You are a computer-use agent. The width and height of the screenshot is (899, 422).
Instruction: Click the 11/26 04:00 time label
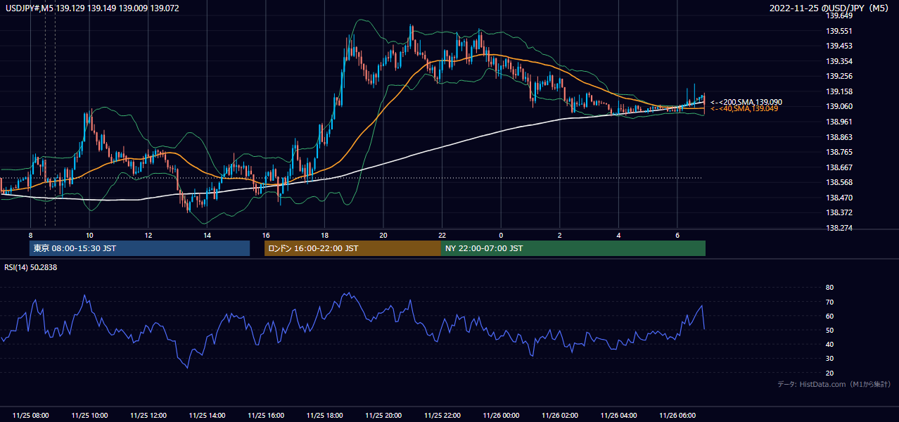coord(618,415)
